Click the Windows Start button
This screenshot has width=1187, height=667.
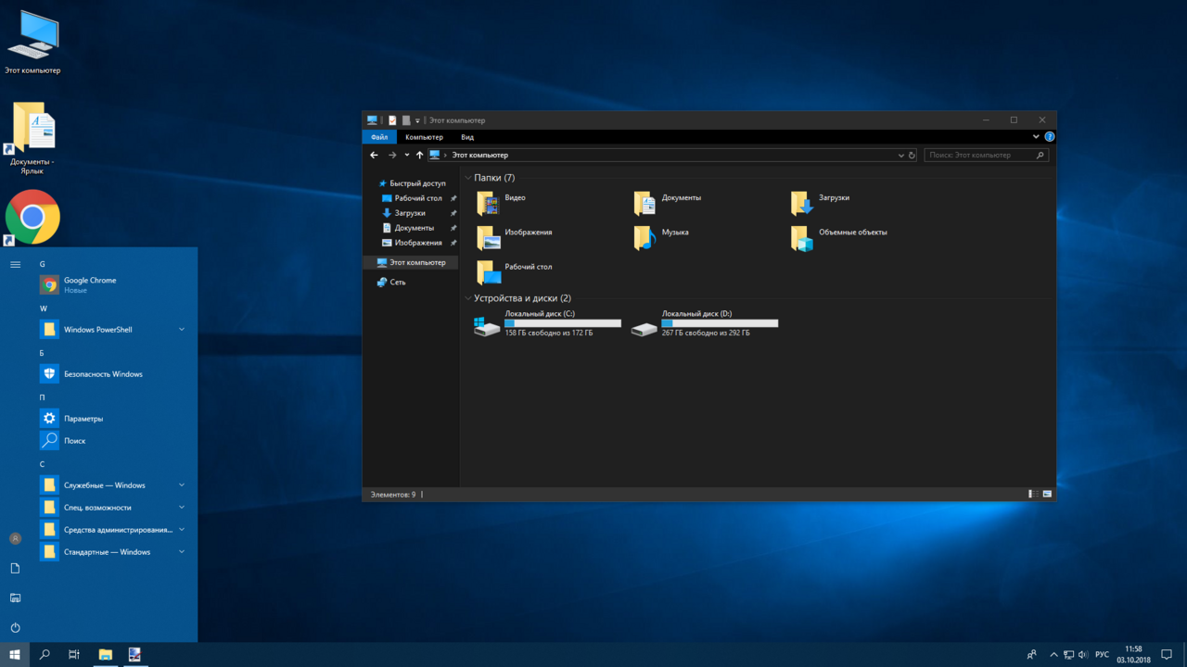click(15, 655)
